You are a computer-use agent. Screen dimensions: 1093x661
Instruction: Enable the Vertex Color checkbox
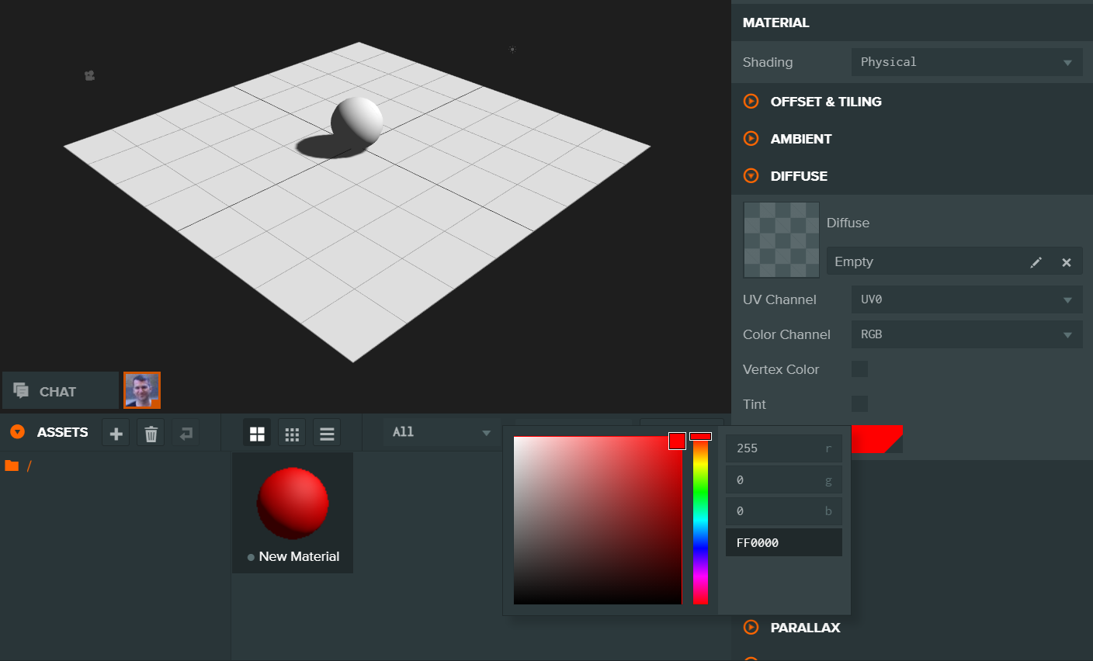[x=859, y=369]
